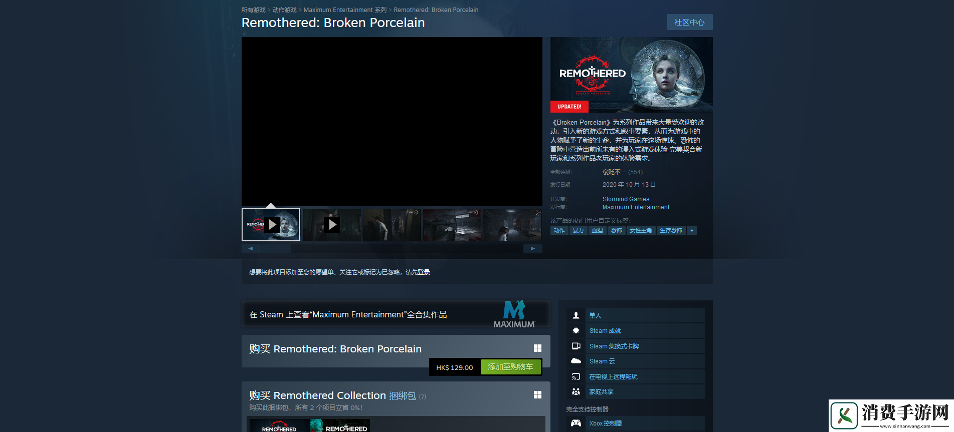954x432 pixels.
Task: Click the Family Sharing people icon
Action: point(576,391)
